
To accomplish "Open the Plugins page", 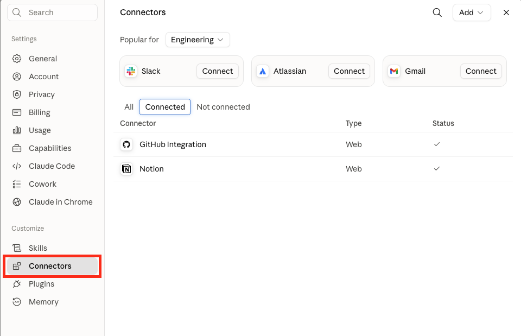I will [x=52, y=284].
